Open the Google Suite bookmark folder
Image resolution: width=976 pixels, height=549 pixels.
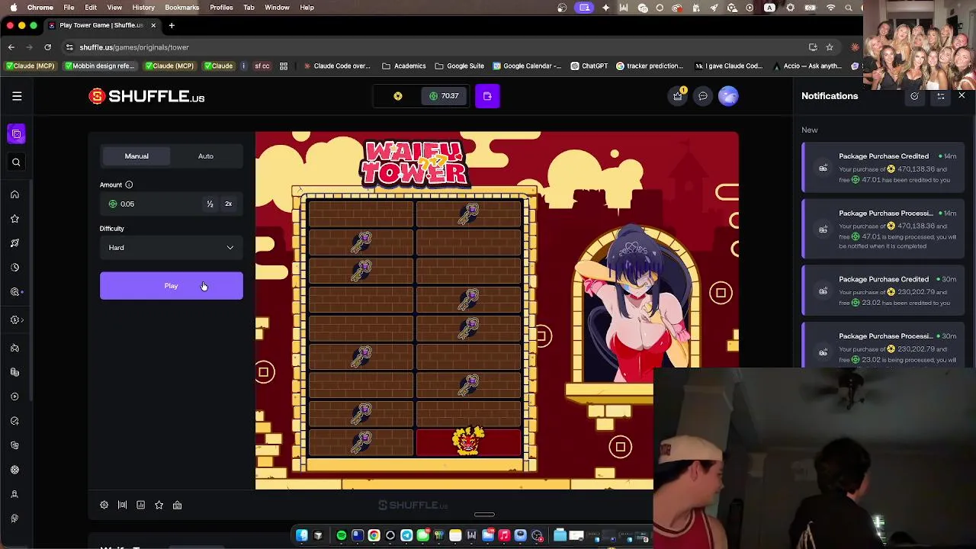click(x=459, y=66)
